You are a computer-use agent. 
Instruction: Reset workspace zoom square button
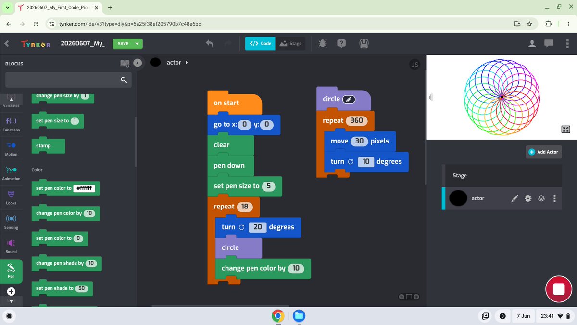click(409, 297)
